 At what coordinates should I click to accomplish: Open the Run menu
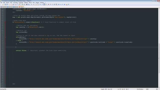(x=34, y=3)
